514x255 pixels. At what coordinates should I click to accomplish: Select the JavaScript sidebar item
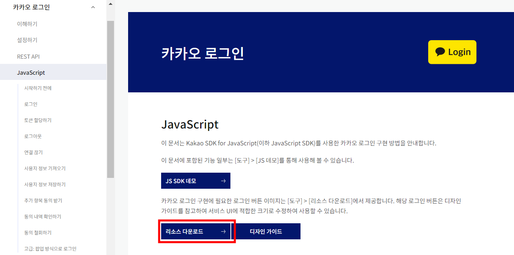[x=53, y=73]
